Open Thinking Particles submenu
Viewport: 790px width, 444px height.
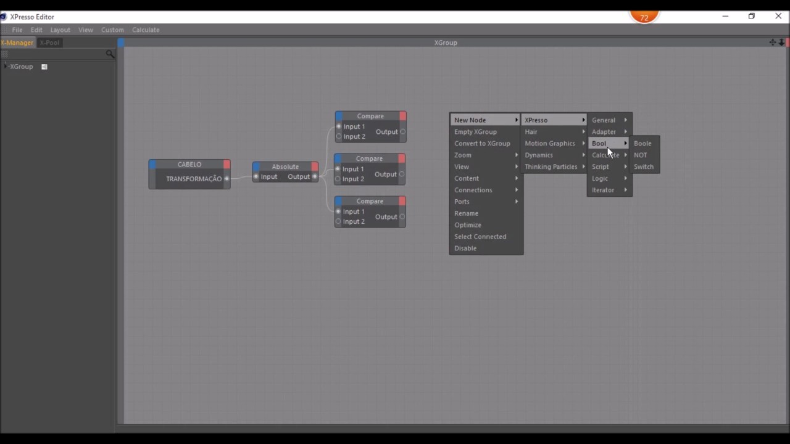[x=554, y=167]
